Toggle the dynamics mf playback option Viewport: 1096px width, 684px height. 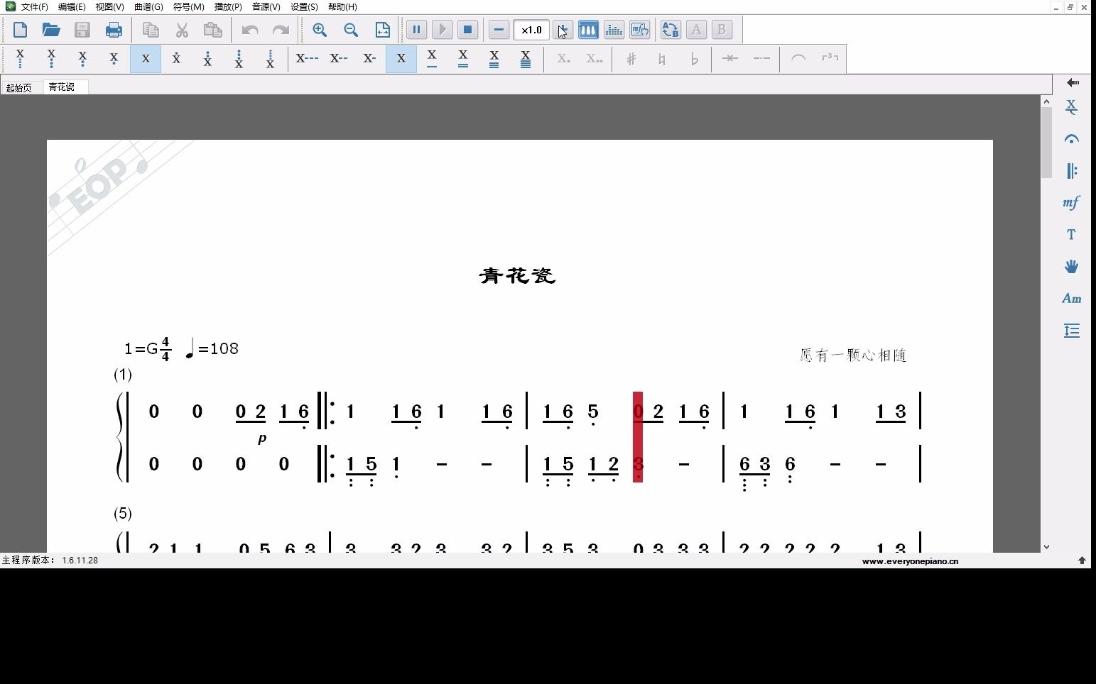point(639,30)
